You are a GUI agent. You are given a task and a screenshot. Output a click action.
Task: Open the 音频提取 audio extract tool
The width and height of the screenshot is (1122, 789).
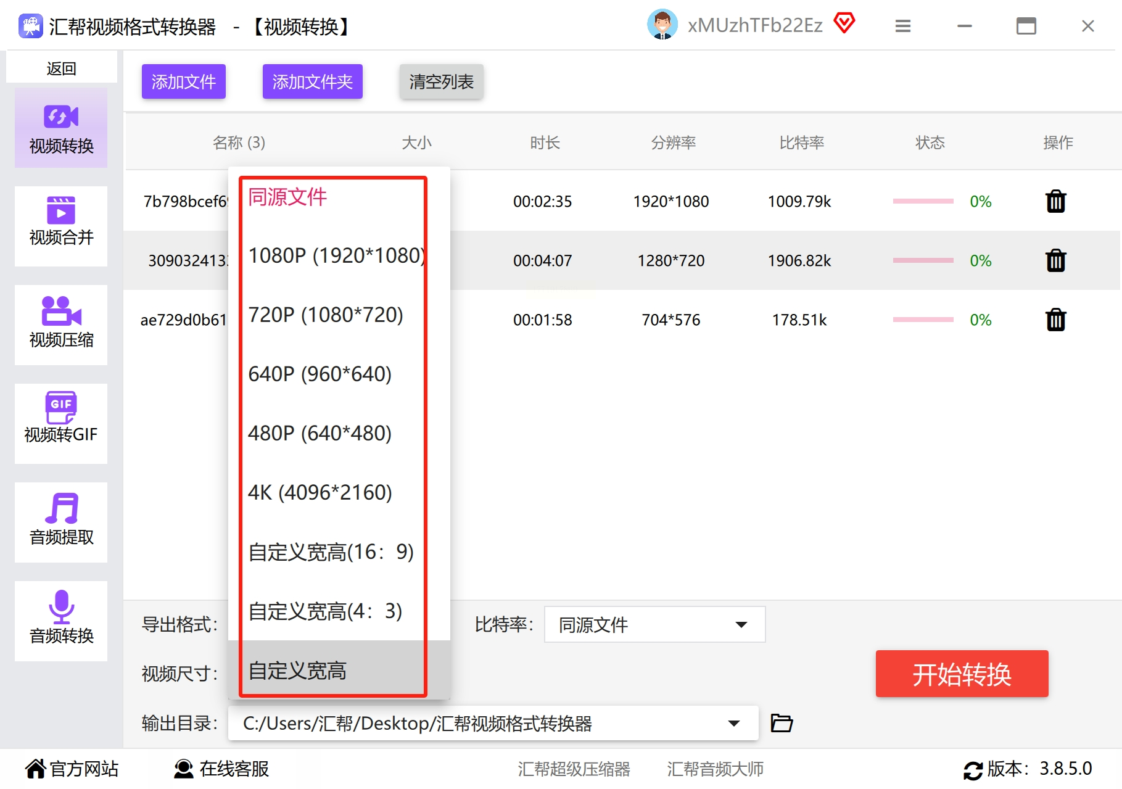[x=61, y=522]
